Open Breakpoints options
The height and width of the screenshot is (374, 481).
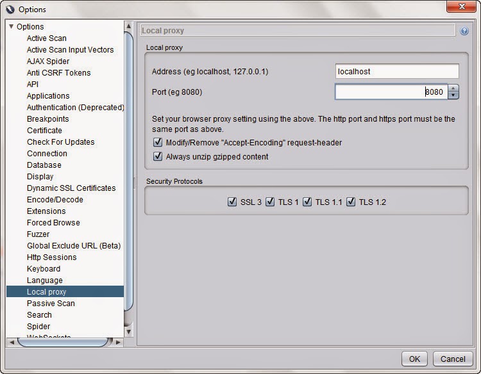pyautogui.click(x=48, y=119)
